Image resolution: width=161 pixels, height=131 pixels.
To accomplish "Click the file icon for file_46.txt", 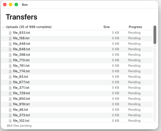I will pos(10,110).
